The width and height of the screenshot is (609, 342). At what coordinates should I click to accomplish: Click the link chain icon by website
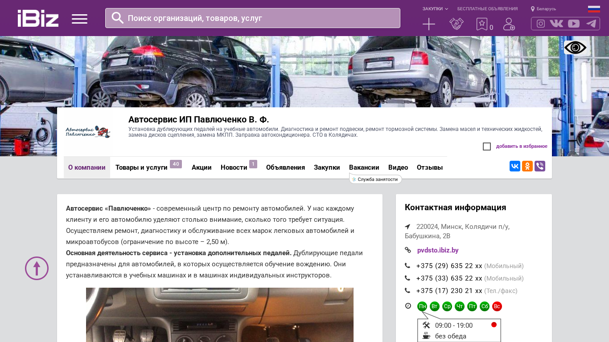click(407, 250)
